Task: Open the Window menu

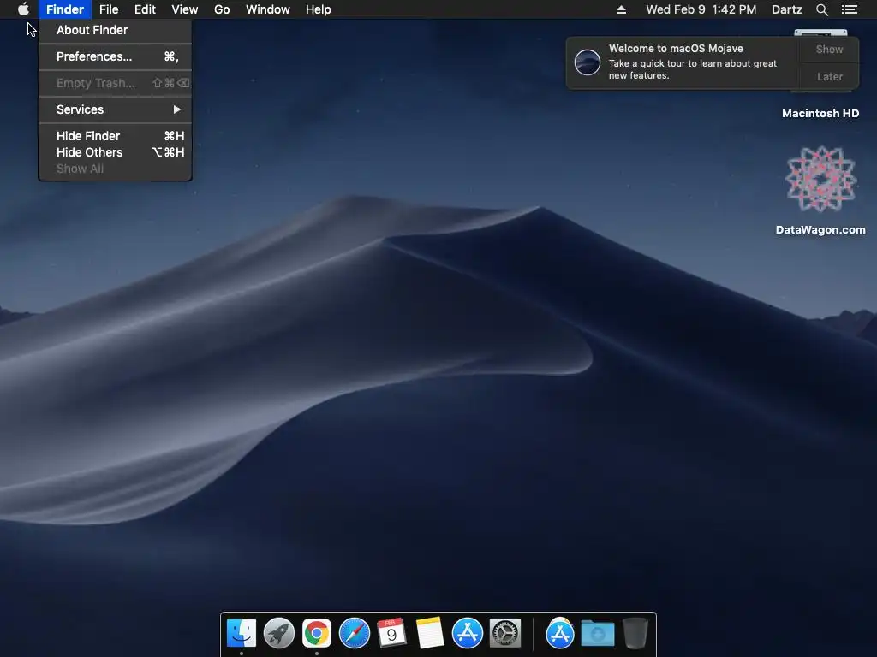Action: [x=268, y=9]
